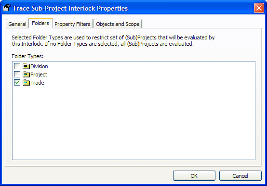Select the Project folder icon
This screenshot has width=267, height=186.
click(x=26, y=74)
